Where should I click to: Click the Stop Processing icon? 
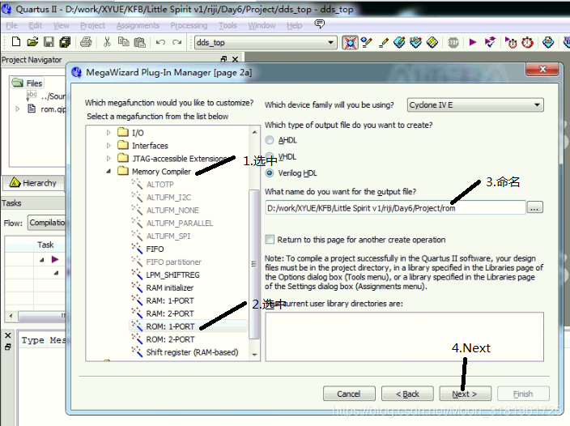click(x=453, y=43)
